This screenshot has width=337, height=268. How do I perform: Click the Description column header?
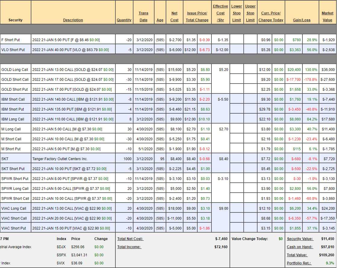(x=73, y=20)
